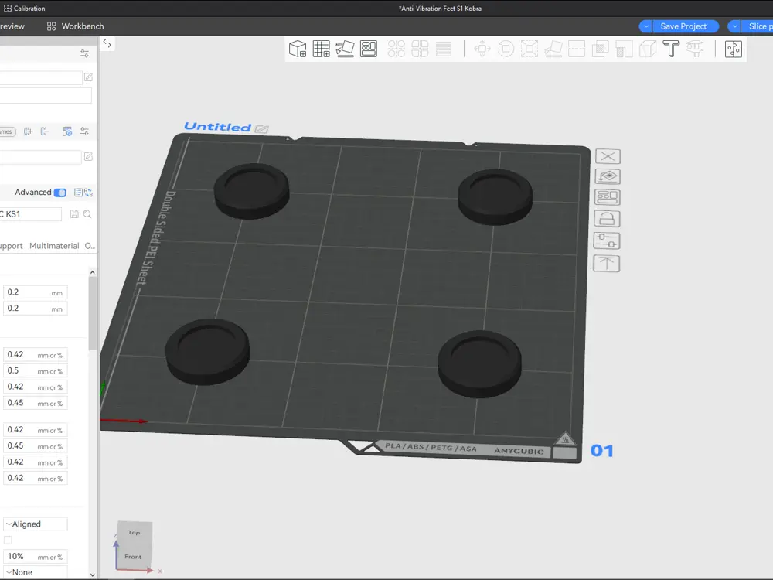The height and width of the screenshot is (580, 773).
Task: Click the search settings magnifier icon
Action: pos(87,214)
